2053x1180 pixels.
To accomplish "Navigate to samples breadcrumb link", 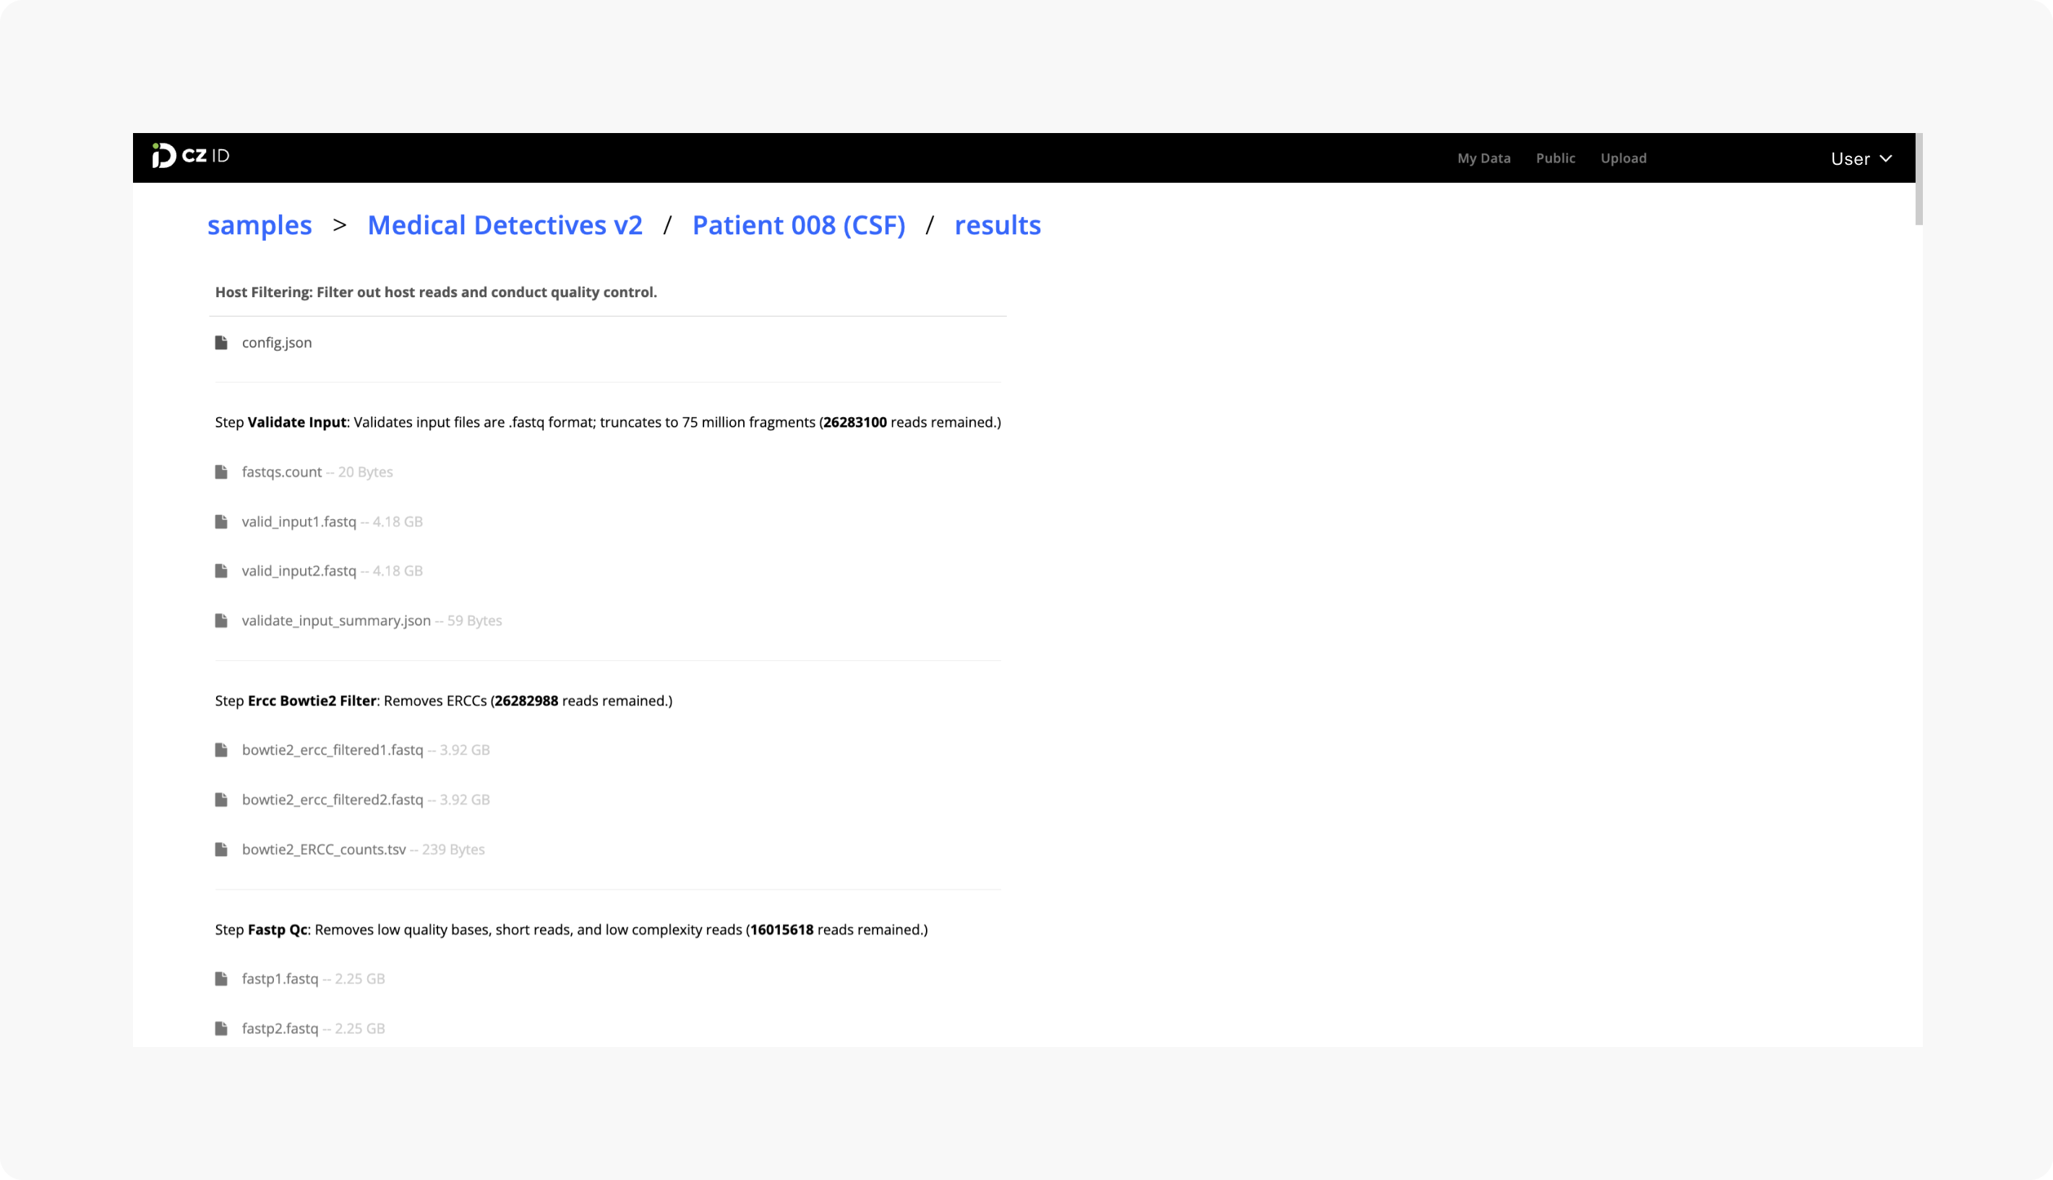I will click(x=260, y=226).
